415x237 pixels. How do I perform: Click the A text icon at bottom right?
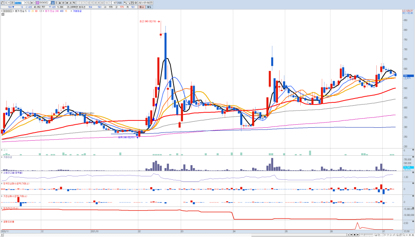[413, 234]
